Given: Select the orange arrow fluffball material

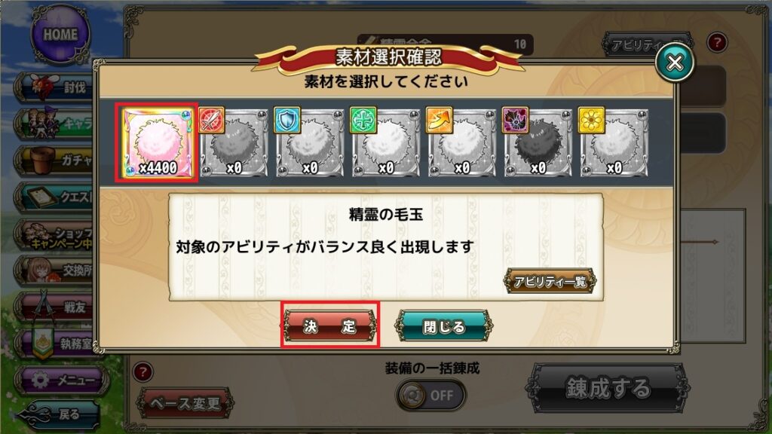Looking at the screenshot, I should tap(461, 142).
